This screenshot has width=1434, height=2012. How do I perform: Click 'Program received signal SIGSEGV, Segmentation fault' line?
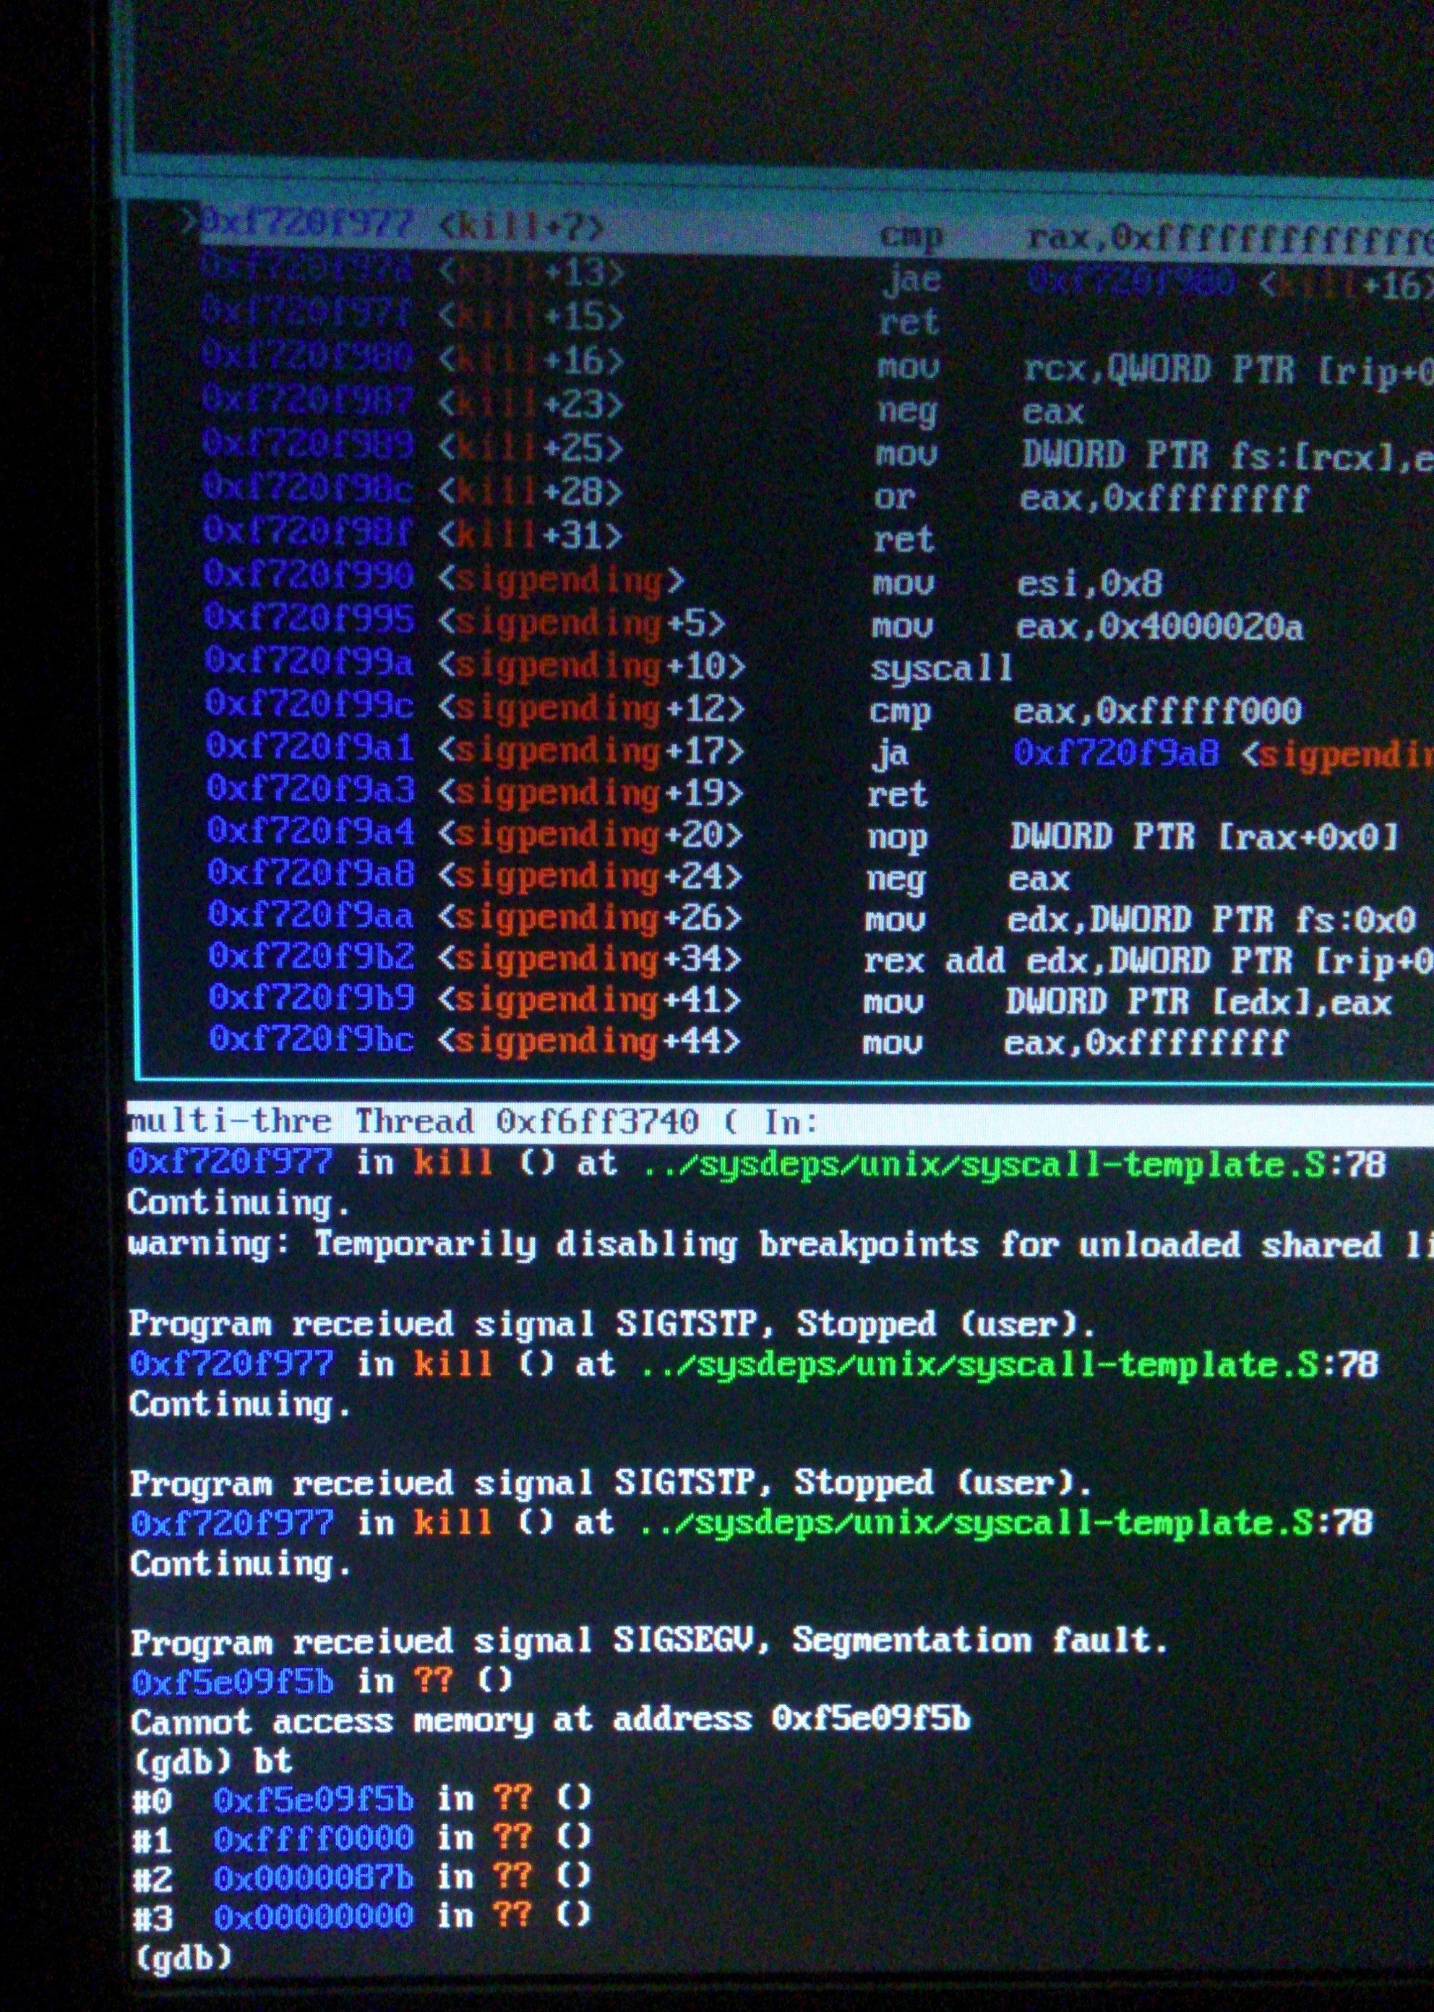point(648,1640)
